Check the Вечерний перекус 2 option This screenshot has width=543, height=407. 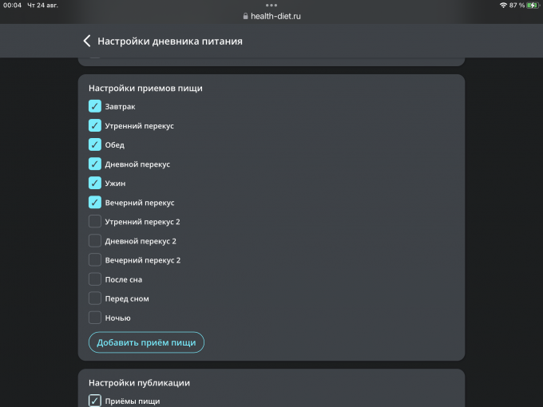tap(95, 259)
